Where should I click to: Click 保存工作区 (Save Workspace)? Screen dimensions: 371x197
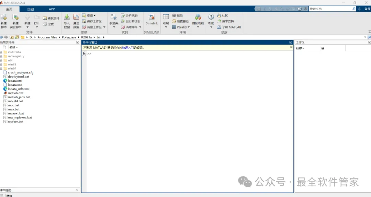(92, 21)
